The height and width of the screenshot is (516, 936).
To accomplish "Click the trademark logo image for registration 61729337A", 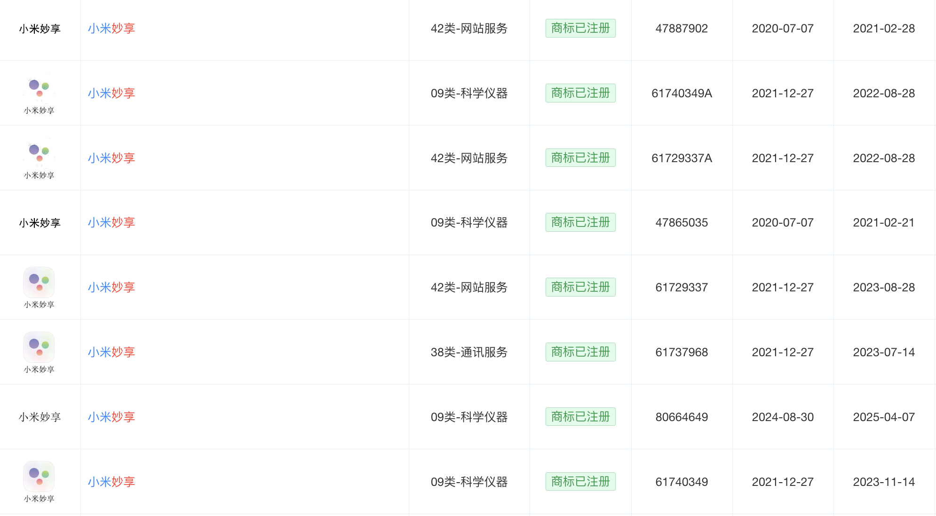I will coord(40,158).
